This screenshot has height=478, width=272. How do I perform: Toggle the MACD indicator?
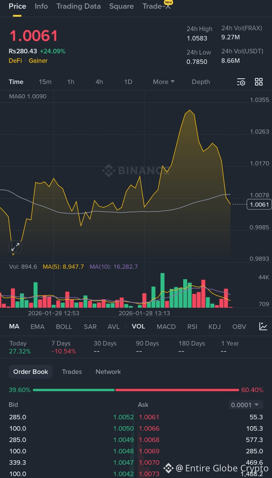pos(166,327)
